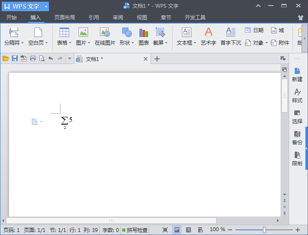The height and width of the screenshot is (235, 308).
Task: Switch to full screen view in status bar
Action: point(165,230)
